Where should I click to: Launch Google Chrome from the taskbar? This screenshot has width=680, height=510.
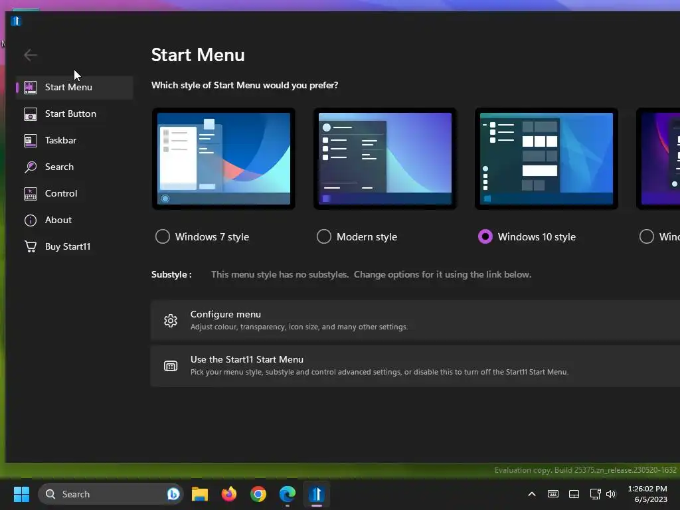tap(258, 494)
